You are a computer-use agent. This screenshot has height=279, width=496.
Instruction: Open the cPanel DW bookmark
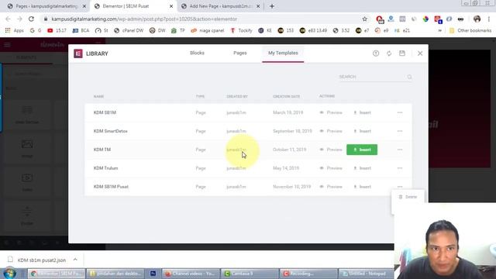(129, 30)
